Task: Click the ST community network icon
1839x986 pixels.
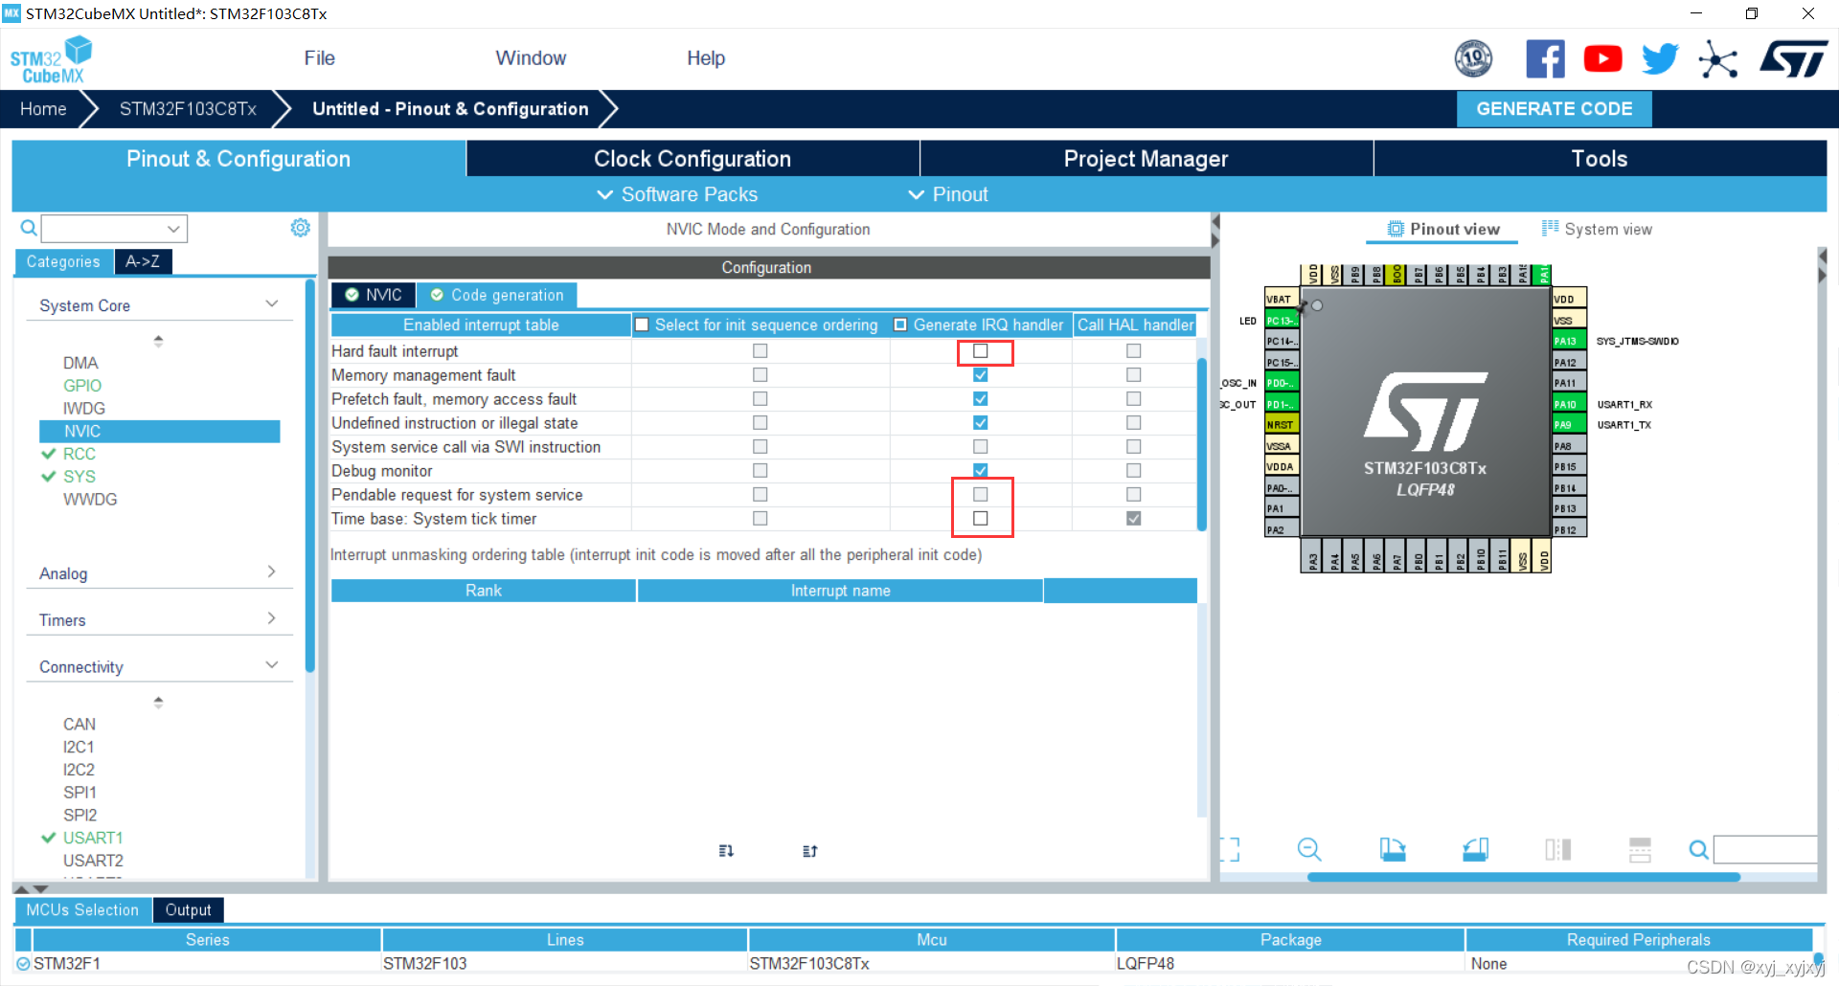Action: (x=1718, y=59)
